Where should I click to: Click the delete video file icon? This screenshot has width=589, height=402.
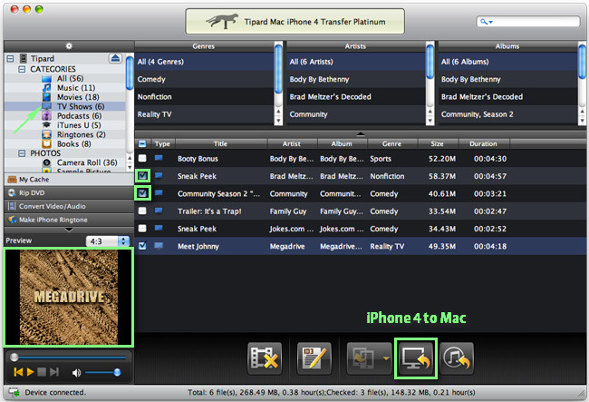pyautogui.click(x=265, y=358)
